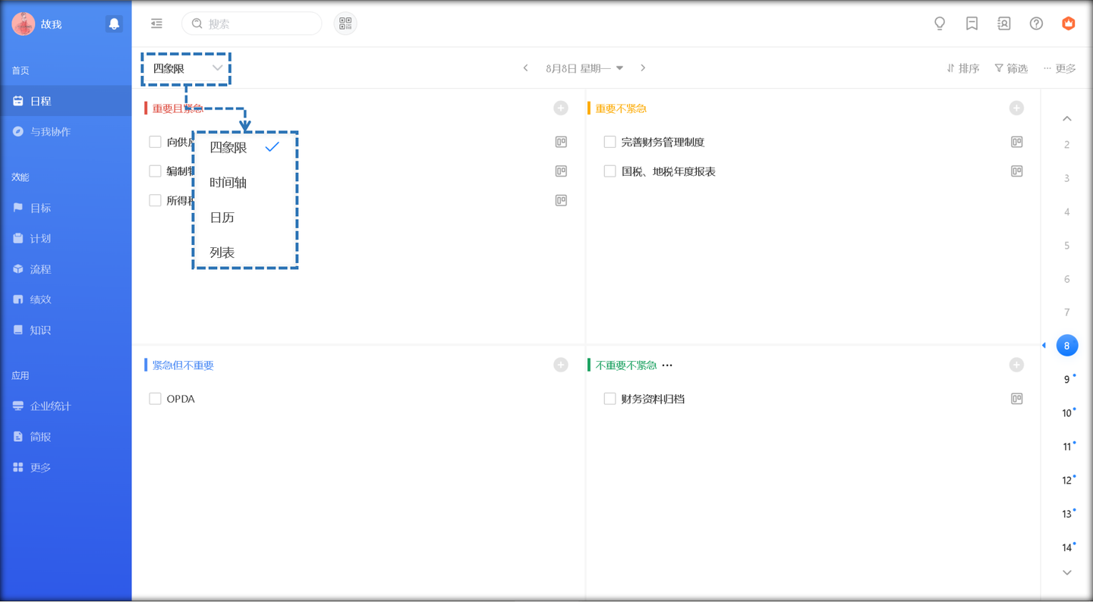
Task: Click the 排序 sort button
Action: tap(962, 68)
